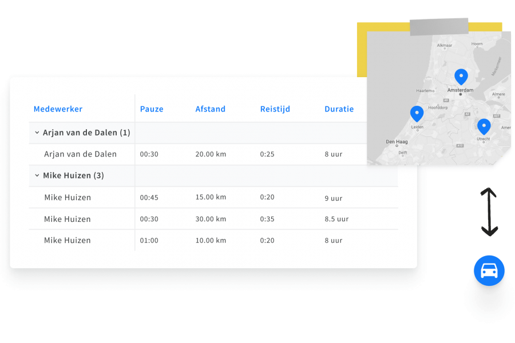Click the Afstand column header
The image size is (515, 343).
[x=210, y=109]
